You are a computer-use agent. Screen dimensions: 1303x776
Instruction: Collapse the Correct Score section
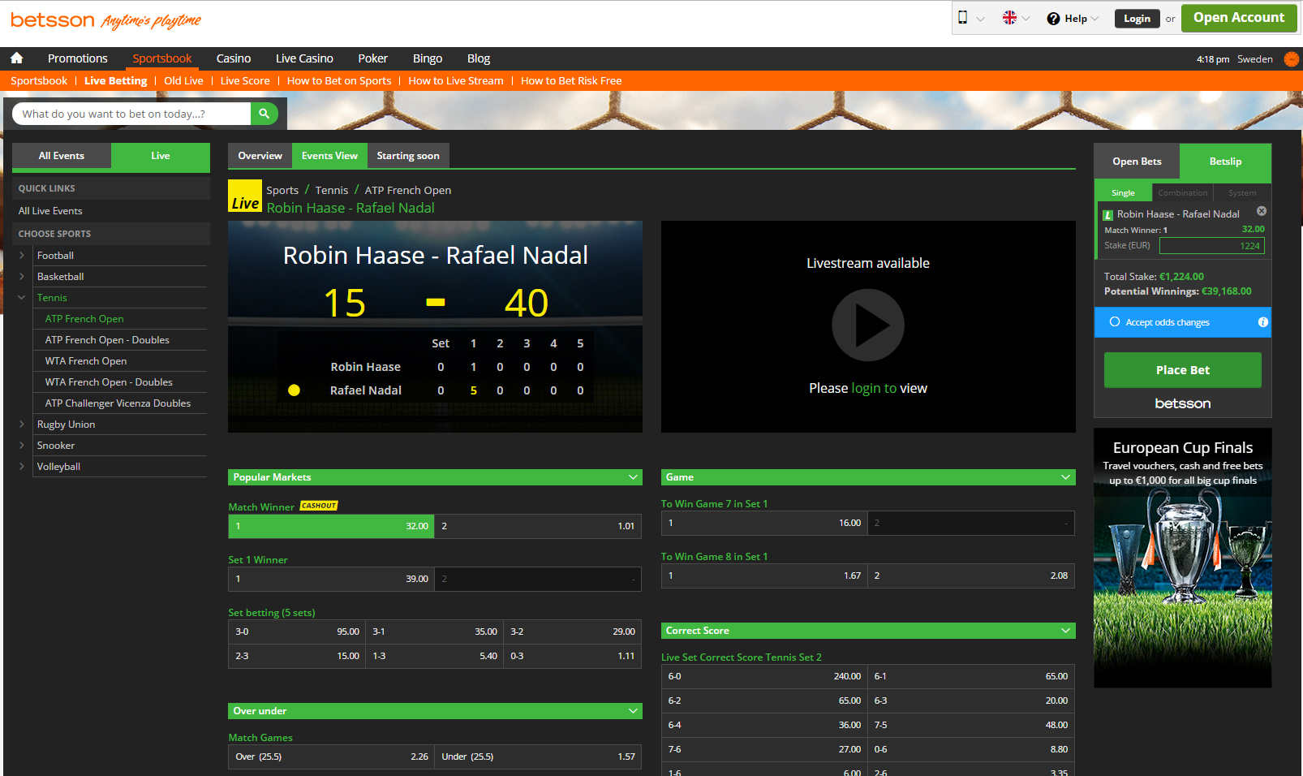(x=1064, y=630)
